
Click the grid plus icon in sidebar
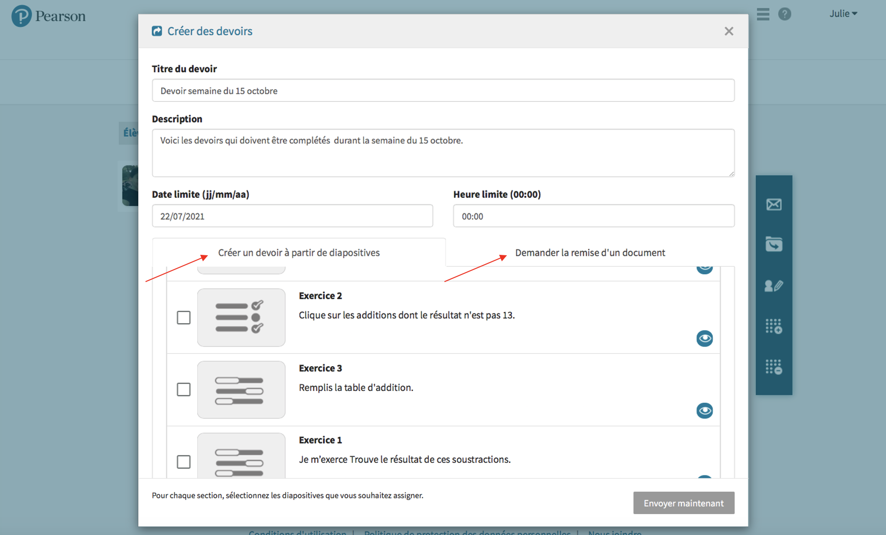click(x=774, y=326)
